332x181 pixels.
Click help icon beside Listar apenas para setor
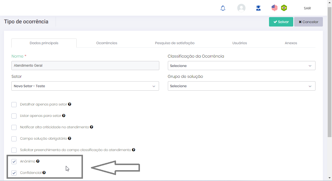click(x=64, y=116)
